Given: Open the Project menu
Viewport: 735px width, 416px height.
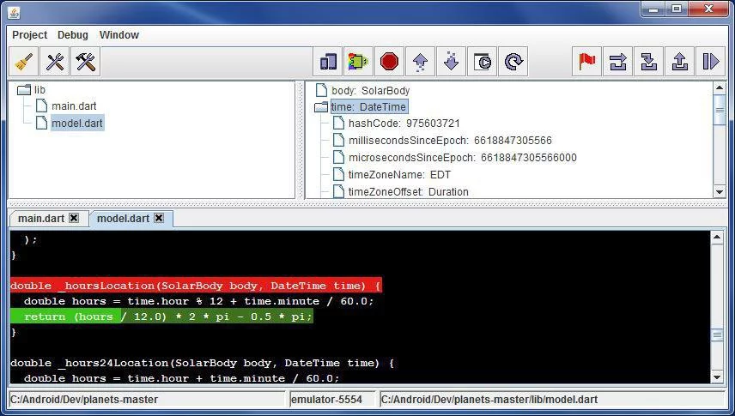Looking at the screenshot, I should (x=29, y=35).
